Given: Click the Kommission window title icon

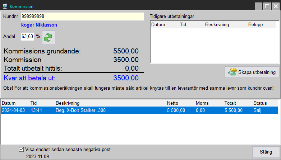Looking at the screenshot, I should point(5,6).
